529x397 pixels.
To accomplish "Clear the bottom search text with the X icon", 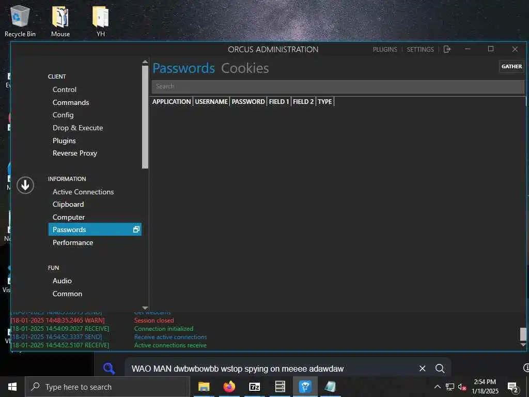I will [422, 368].
